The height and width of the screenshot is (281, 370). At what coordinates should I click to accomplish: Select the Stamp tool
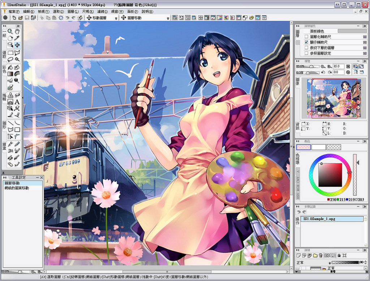[10, 95]
